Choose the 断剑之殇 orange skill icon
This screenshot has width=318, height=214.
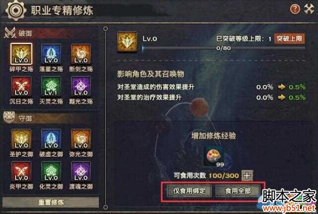pyautogui.click(x=81, y=54)
